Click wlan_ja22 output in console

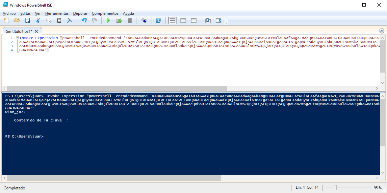pyautogui.click(x=15, y=112)
